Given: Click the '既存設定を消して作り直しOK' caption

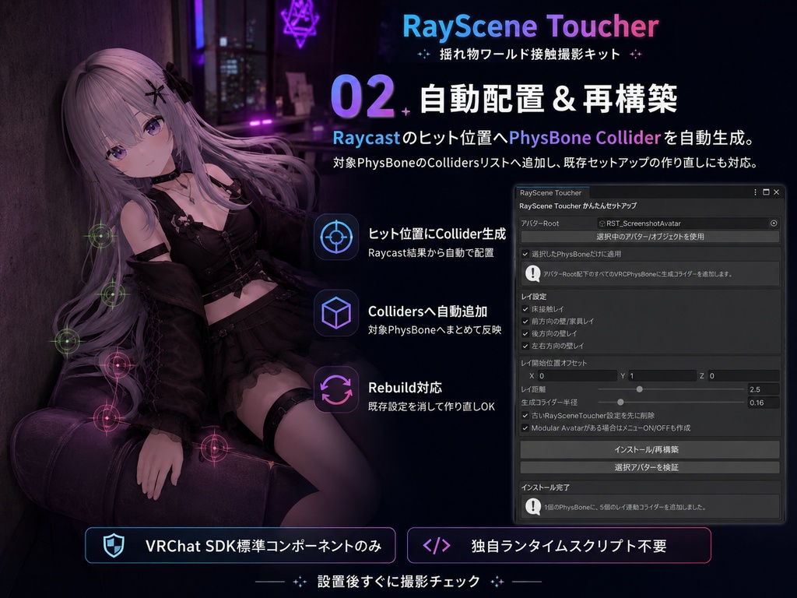Looking at the screenshot, I should 431,406.
